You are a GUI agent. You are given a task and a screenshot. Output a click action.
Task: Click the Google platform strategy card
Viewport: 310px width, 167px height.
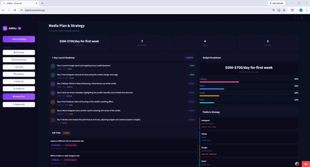249,151
